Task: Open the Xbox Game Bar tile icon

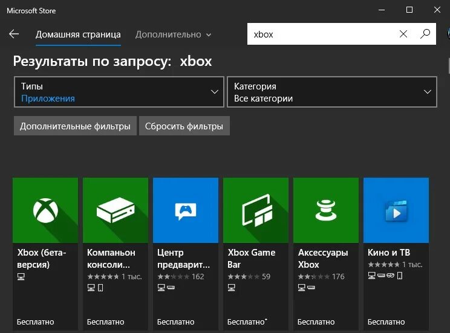Action: point(256,210)
